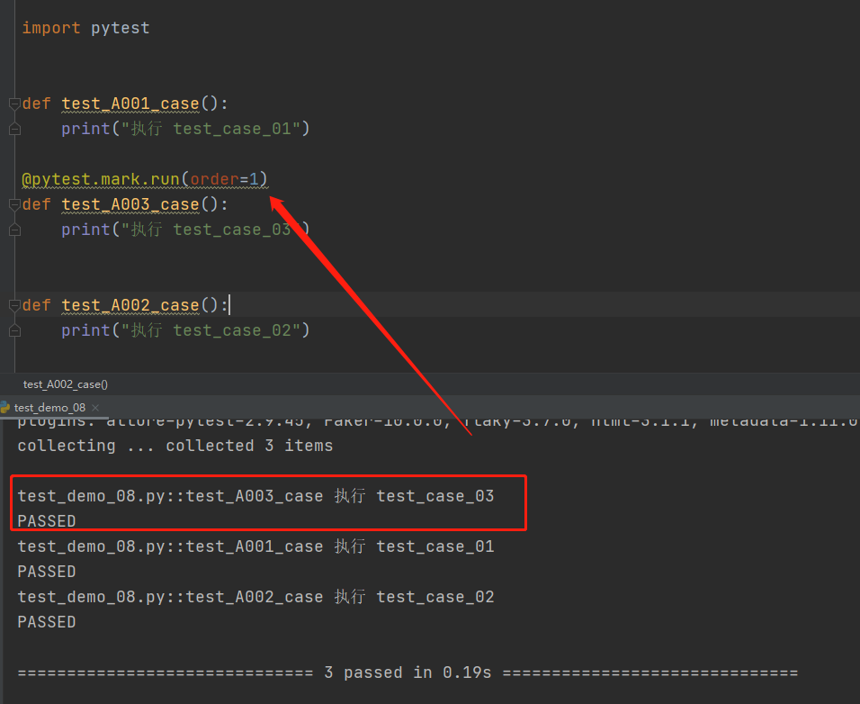The image size is (860, 704).
Task: Collapse the test_A003_case function fold marker
Action: click(14, 204)
